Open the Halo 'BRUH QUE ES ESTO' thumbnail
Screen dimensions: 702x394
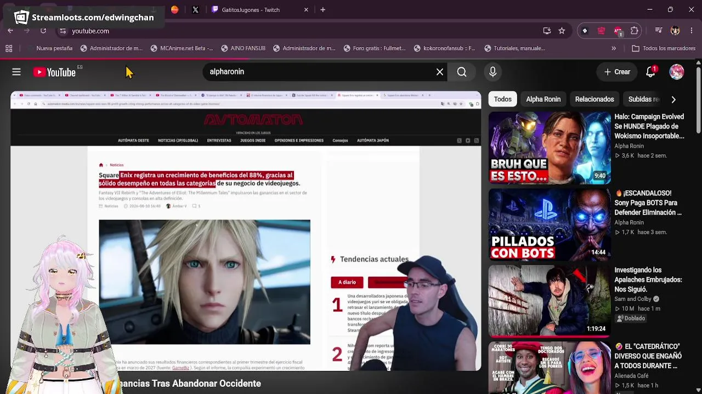coord(550,148)
